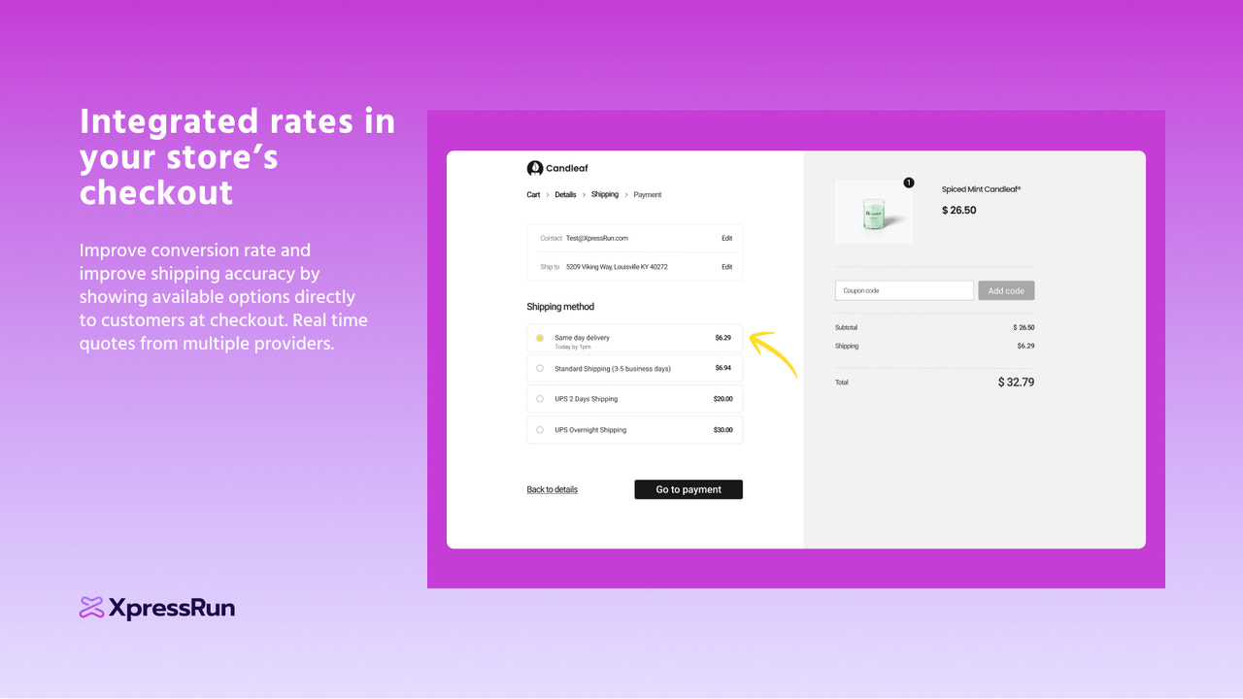This screenshot has width=1243, height=699.
Task: Click the Subtotal label
Action: 846,328
